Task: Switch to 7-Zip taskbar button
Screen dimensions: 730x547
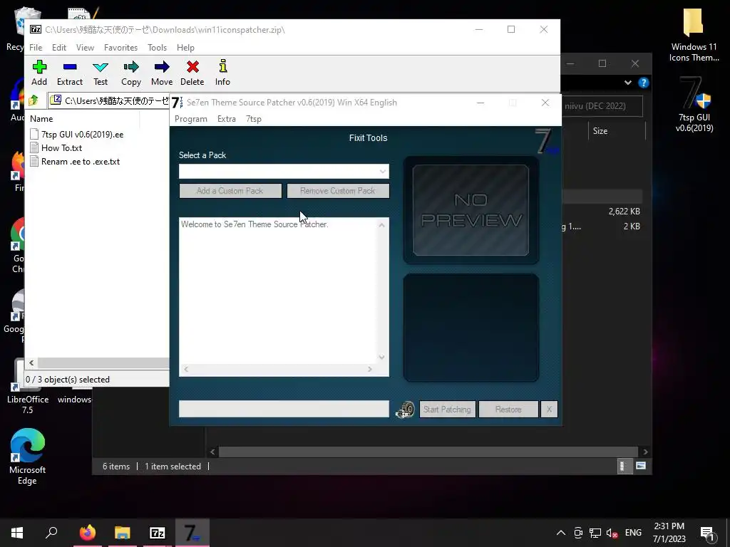Action: [158, 533]
